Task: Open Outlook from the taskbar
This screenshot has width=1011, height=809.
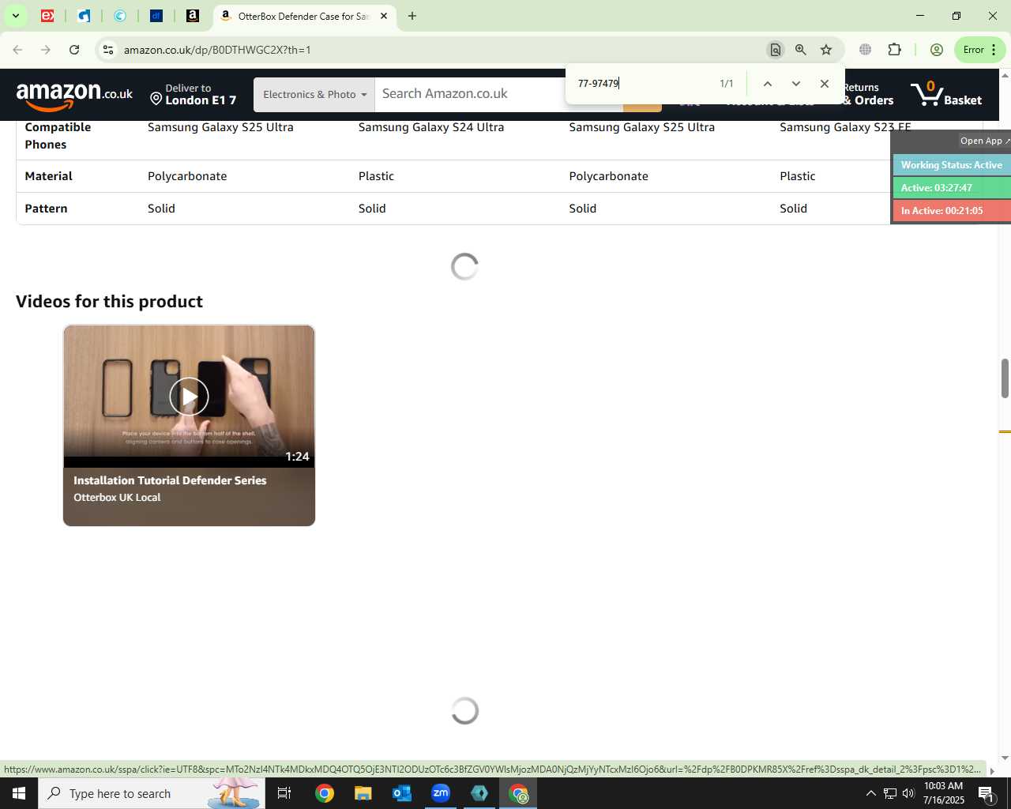Action: (402, 793)
